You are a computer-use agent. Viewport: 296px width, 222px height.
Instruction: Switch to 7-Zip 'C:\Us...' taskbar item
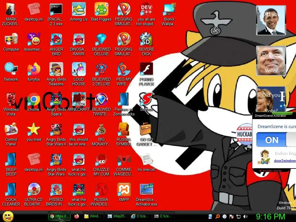click(163, 216)
